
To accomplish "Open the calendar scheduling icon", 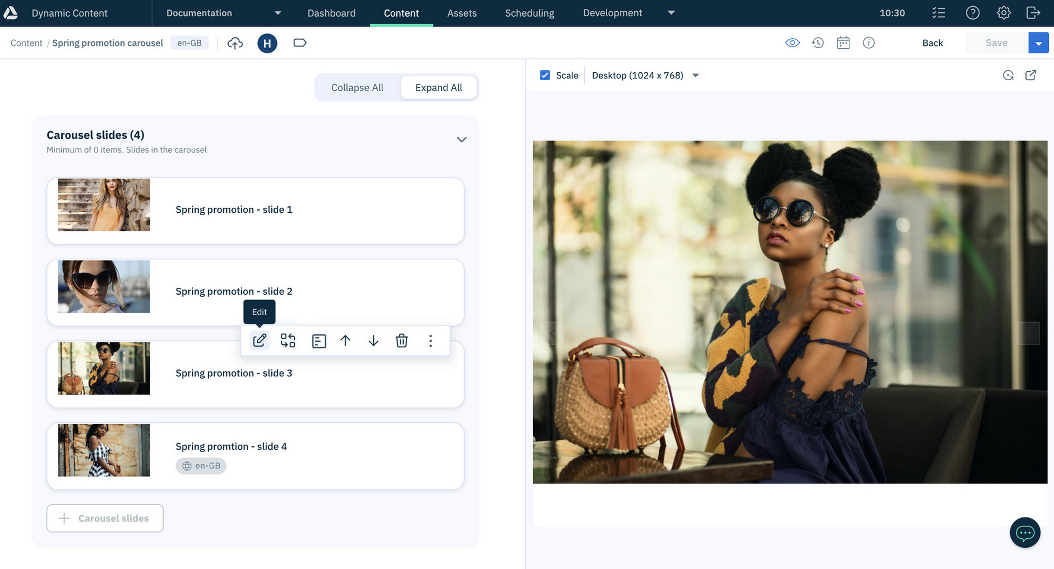I will coord(843,43).
